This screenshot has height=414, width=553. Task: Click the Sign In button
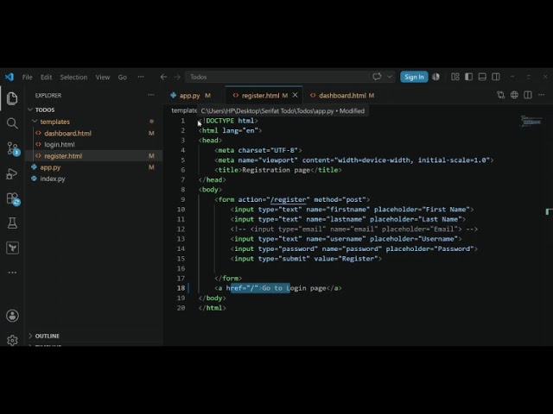coord(414,77)
